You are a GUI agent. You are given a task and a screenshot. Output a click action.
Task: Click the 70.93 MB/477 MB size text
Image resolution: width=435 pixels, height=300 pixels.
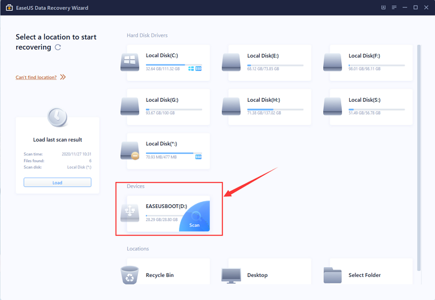(161, 157)
